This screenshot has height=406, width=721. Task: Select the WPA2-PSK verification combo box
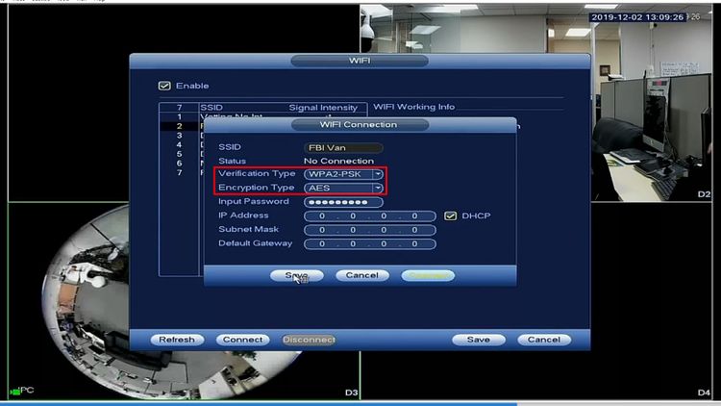(343, 174)
